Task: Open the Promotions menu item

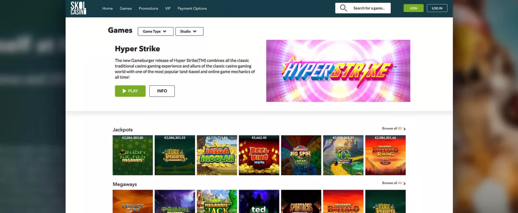Action: coord(149,8)
